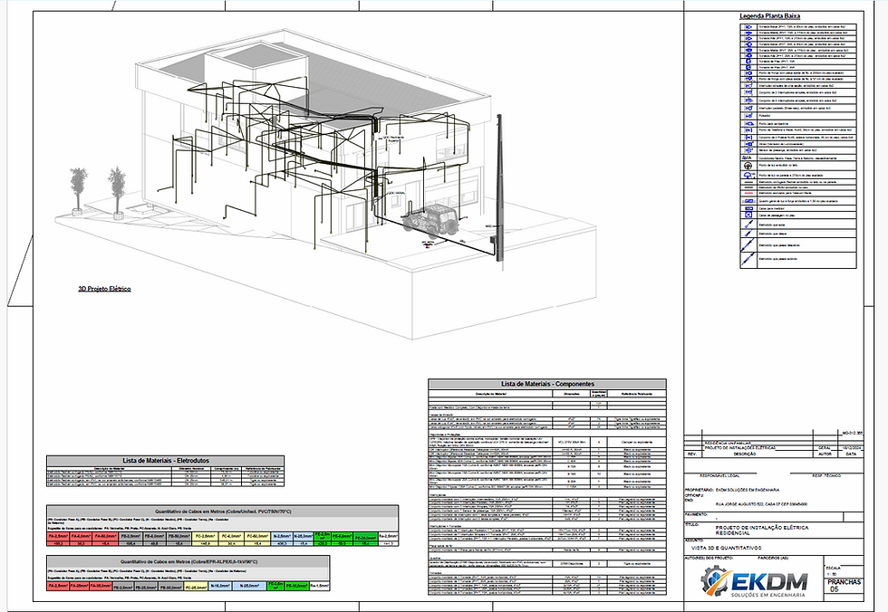Image resolution: width=888 pixels, height=612 pixels.
Task: Click the "DESCRIÇÃO" revision column header
Action: tap(744, 454)
